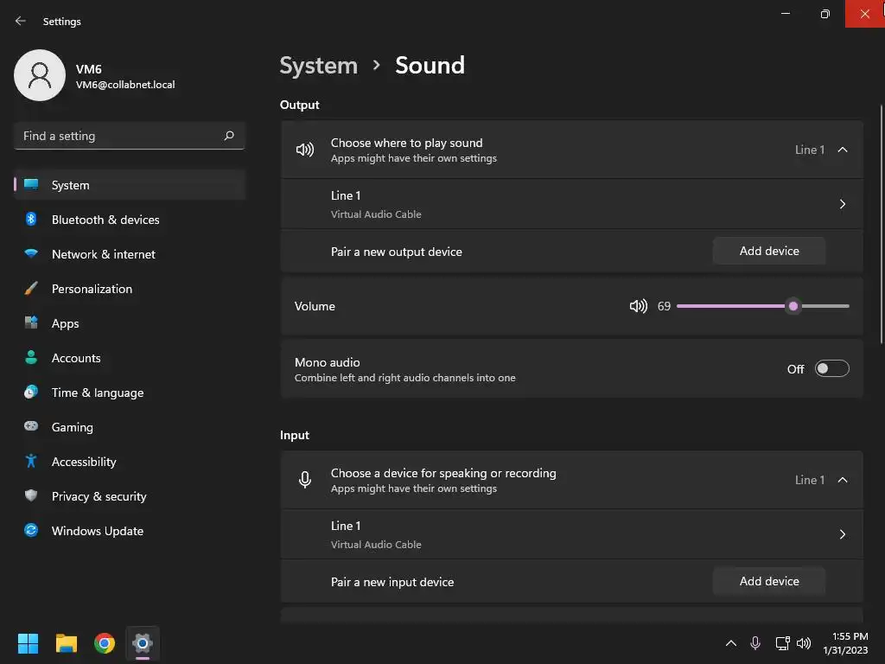Viewport: 885px width, 664px height.
Task: Open Bluetooth & devices settings
Action: pyautogui.click(x=105, y=220)
